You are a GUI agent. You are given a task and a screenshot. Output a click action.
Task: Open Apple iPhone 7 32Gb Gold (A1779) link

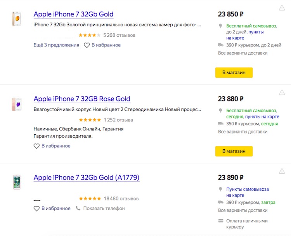click(87, 178)
